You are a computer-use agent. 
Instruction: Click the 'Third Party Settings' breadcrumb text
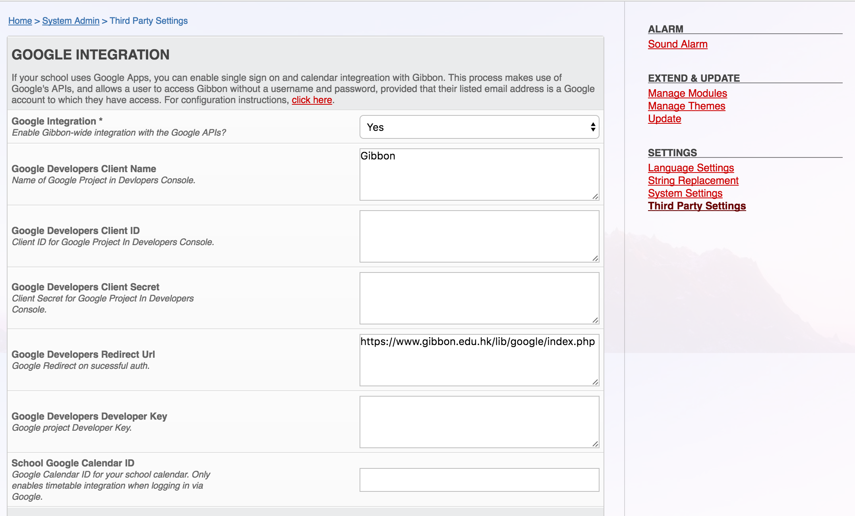tap(149, 21)
